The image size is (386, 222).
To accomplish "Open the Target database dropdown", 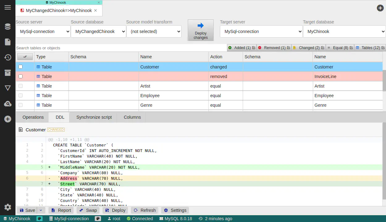I will [x=344, y=31].
